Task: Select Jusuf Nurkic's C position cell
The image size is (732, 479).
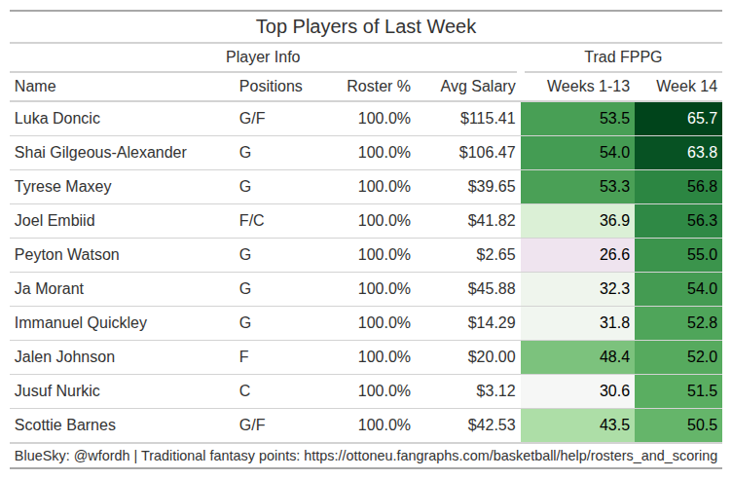Action: [x=244, y=391]
